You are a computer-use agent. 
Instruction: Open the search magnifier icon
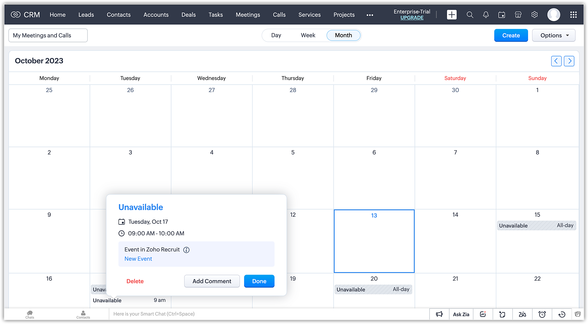pos(470,15)
